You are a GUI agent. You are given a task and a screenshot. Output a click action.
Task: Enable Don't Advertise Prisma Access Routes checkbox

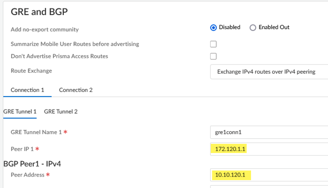click(x=213, y=56)
